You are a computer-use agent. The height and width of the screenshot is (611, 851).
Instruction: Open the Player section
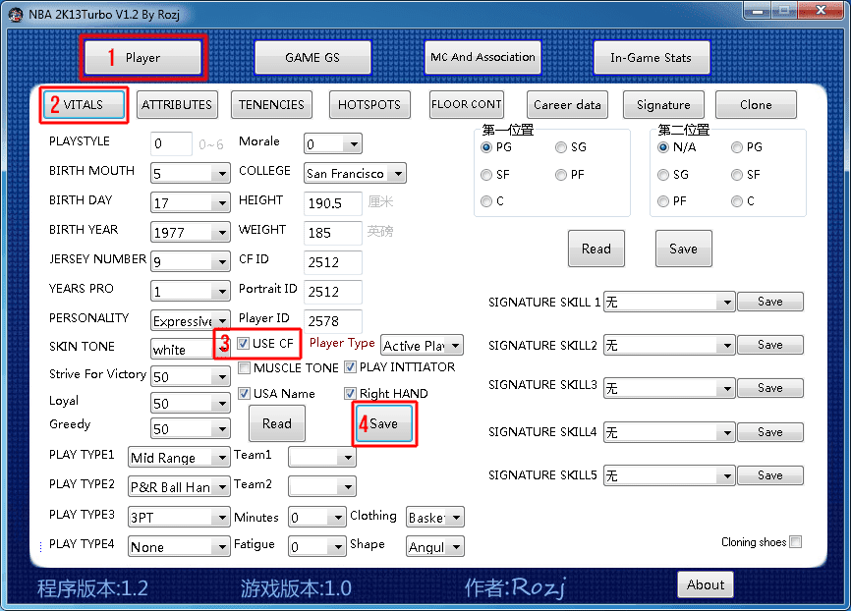pos(142,58)
